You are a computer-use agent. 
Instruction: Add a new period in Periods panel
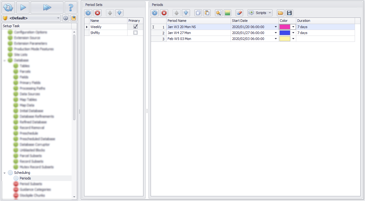155,13
